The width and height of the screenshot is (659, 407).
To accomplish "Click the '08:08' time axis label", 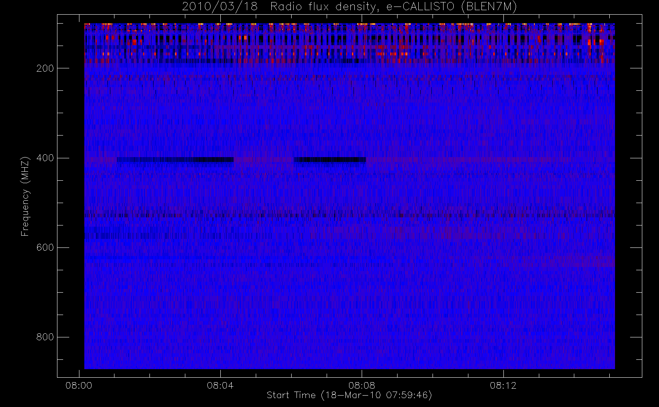I will pos(362,385).
